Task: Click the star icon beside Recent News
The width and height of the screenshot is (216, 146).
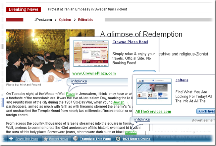Action: [46, 139]
